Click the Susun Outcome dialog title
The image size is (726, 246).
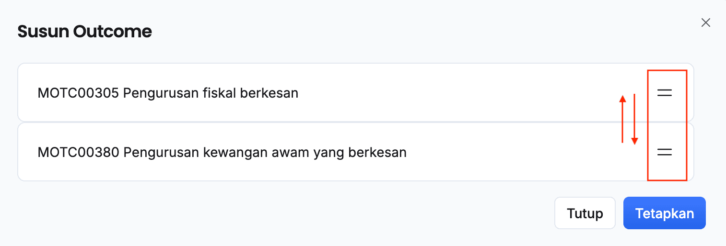click(84, 32)
